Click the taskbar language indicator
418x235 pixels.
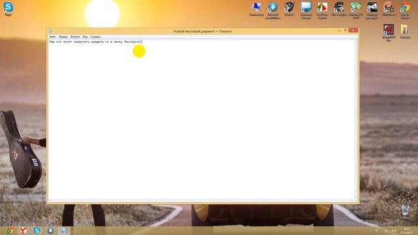pyautogui.click(x=394, y=231)
